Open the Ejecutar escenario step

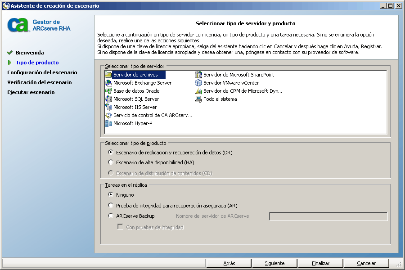(x=31, y=92)
